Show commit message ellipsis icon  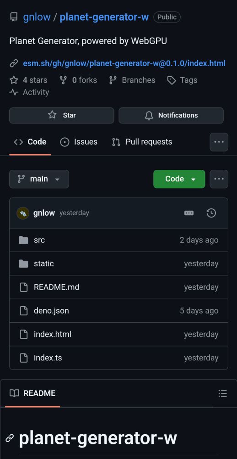189,213
